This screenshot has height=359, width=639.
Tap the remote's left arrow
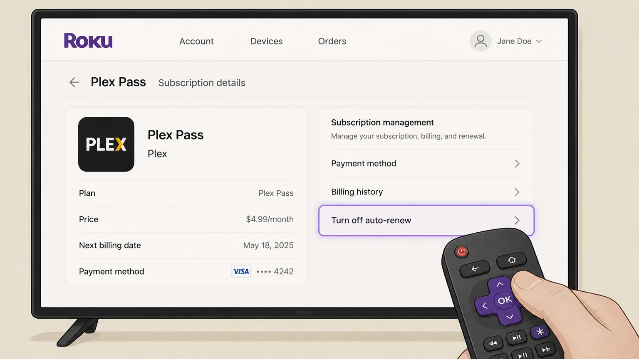[485, 306]
